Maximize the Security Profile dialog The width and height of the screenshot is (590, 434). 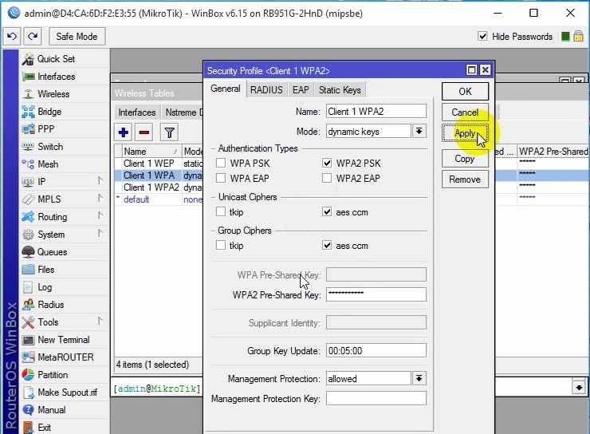tap(471, 70)
